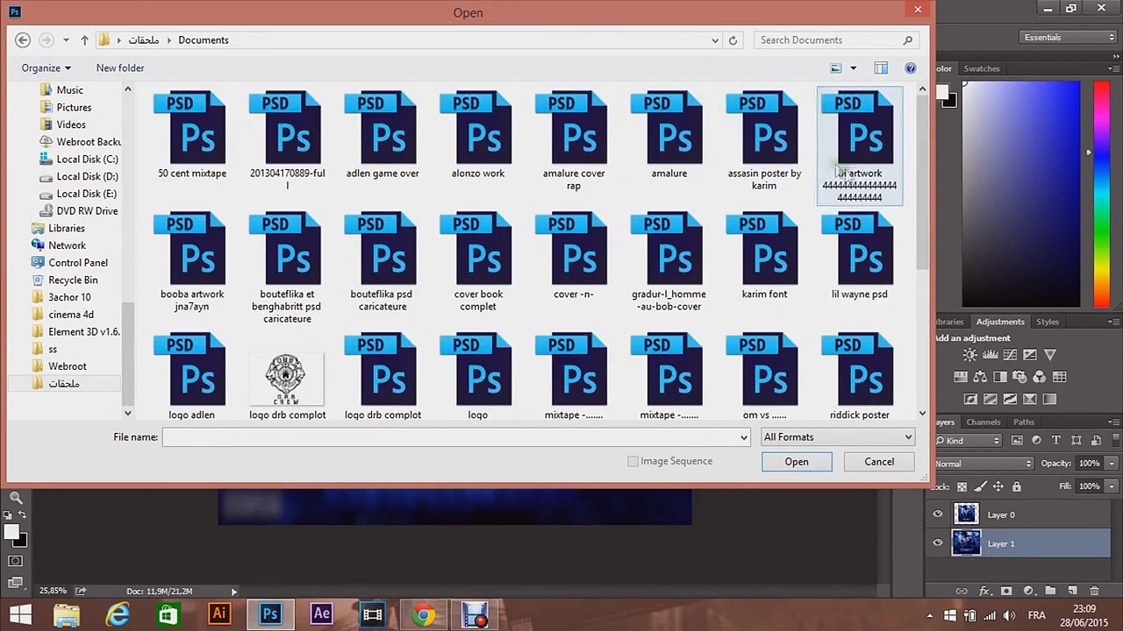Toggle Image Sequence checkbox

(633, 462)
